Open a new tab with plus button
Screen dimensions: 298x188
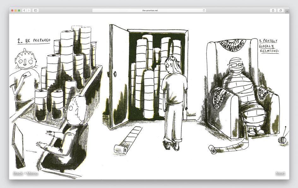[287, 11]
